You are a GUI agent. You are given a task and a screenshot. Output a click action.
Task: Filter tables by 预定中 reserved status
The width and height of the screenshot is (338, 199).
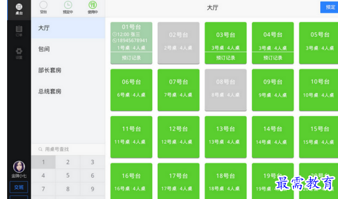[68, 8]
